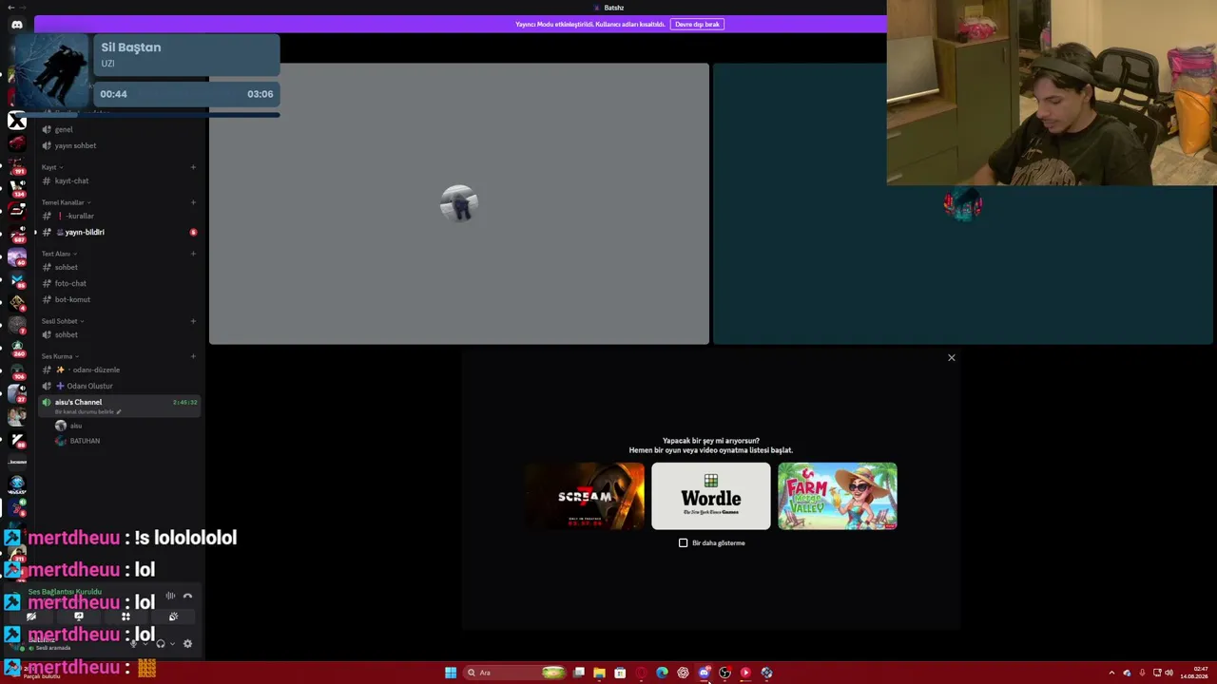The image size is (1217, 684).
Task: Add a channel to Ses Kurma
Action: [193, 356]
